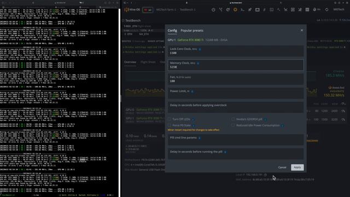Viewport: 350px width, 197px height.
Task: Click the gauge icon in overclock header row
Action: click(x=343, y=103)
